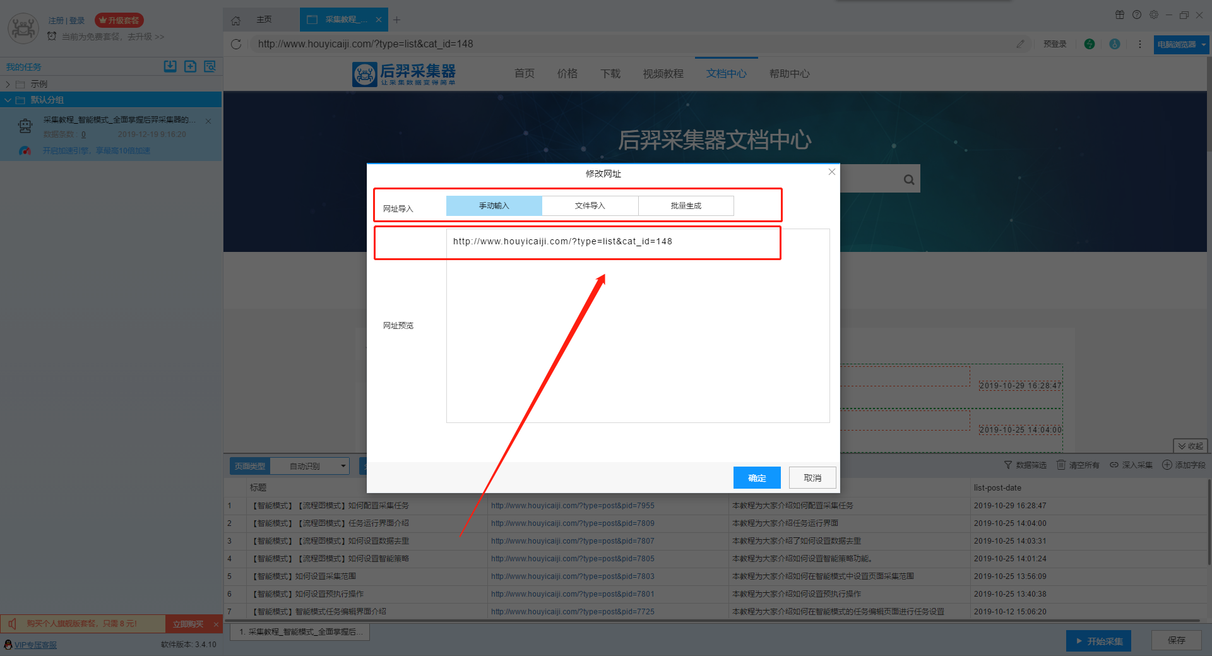
Task: Click the alarm clock icon under login
Action: tap(52, 36)
